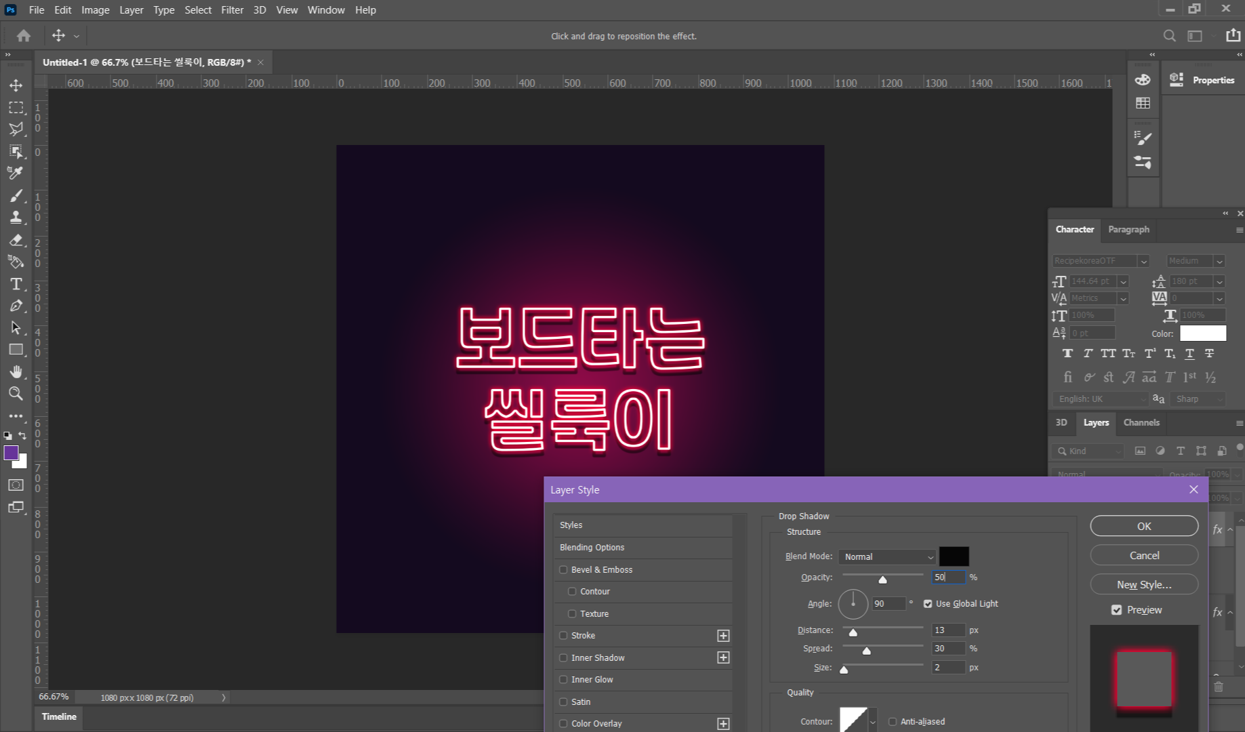Click the Home icon in options bar

pos(24,36)
